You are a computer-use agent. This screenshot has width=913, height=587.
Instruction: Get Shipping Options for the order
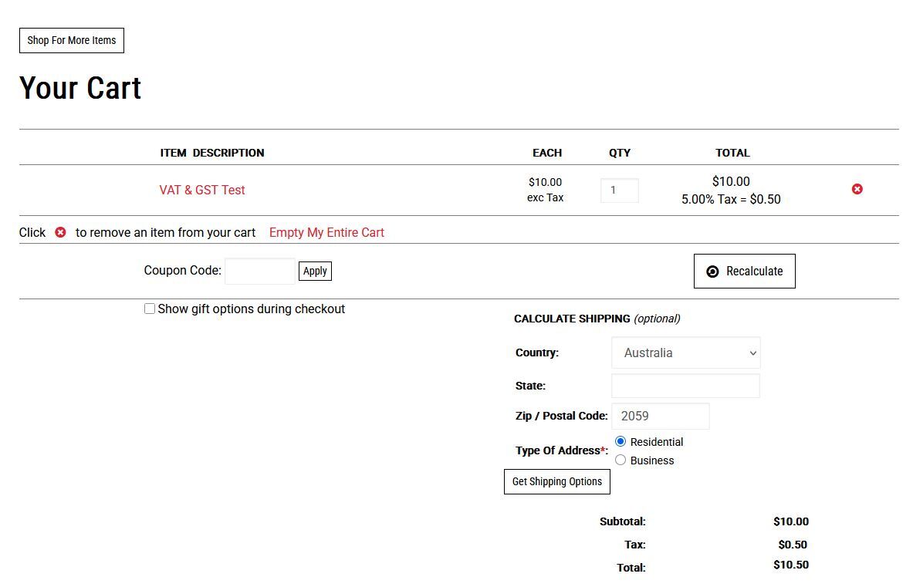tap(556, 481)
